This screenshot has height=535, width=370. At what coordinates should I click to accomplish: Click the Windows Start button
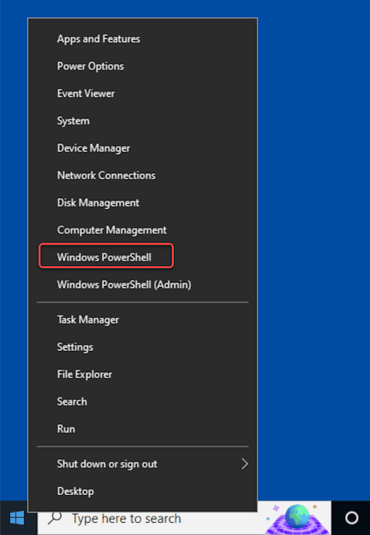click(x=17, y=518)
